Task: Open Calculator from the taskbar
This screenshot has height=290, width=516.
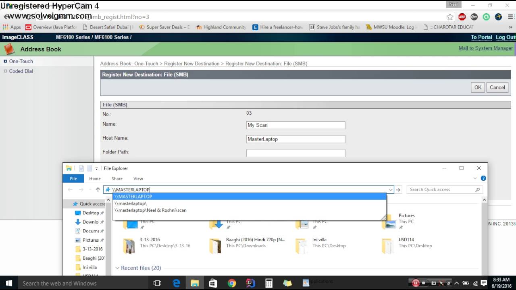Action: tap(269, 283)
